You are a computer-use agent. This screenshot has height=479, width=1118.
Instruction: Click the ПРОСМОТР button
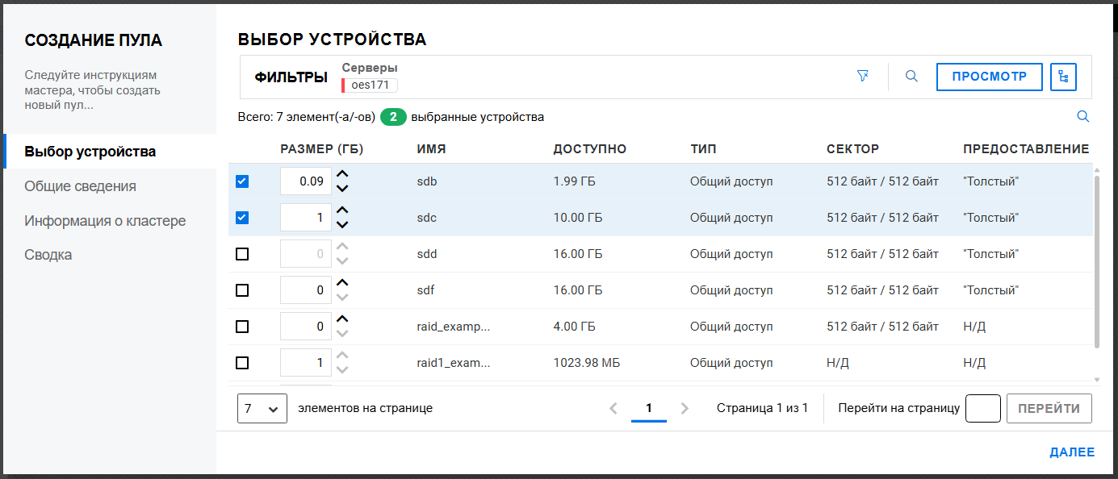tap(989, 77)
